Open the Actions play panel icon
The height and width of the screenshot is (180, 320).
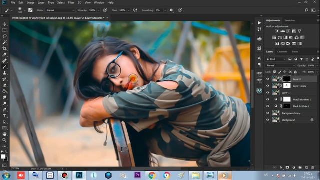click(x=259, y=23)
